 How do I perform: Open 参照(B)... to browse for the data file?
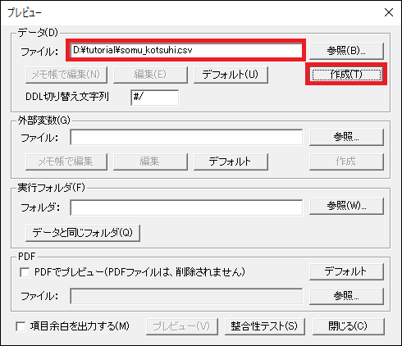pyautogui.click(x=346, y=51)
